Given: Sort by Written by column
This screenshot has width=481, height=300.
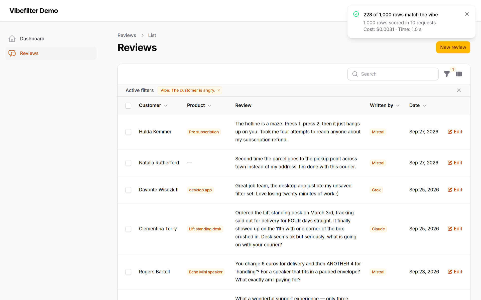Looking at the screenshot, I should [x=385, y=105].
